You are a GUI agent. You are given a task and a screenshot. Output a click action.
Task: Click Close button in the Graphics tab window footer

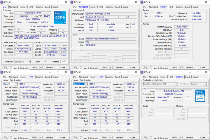click(203, 138)
